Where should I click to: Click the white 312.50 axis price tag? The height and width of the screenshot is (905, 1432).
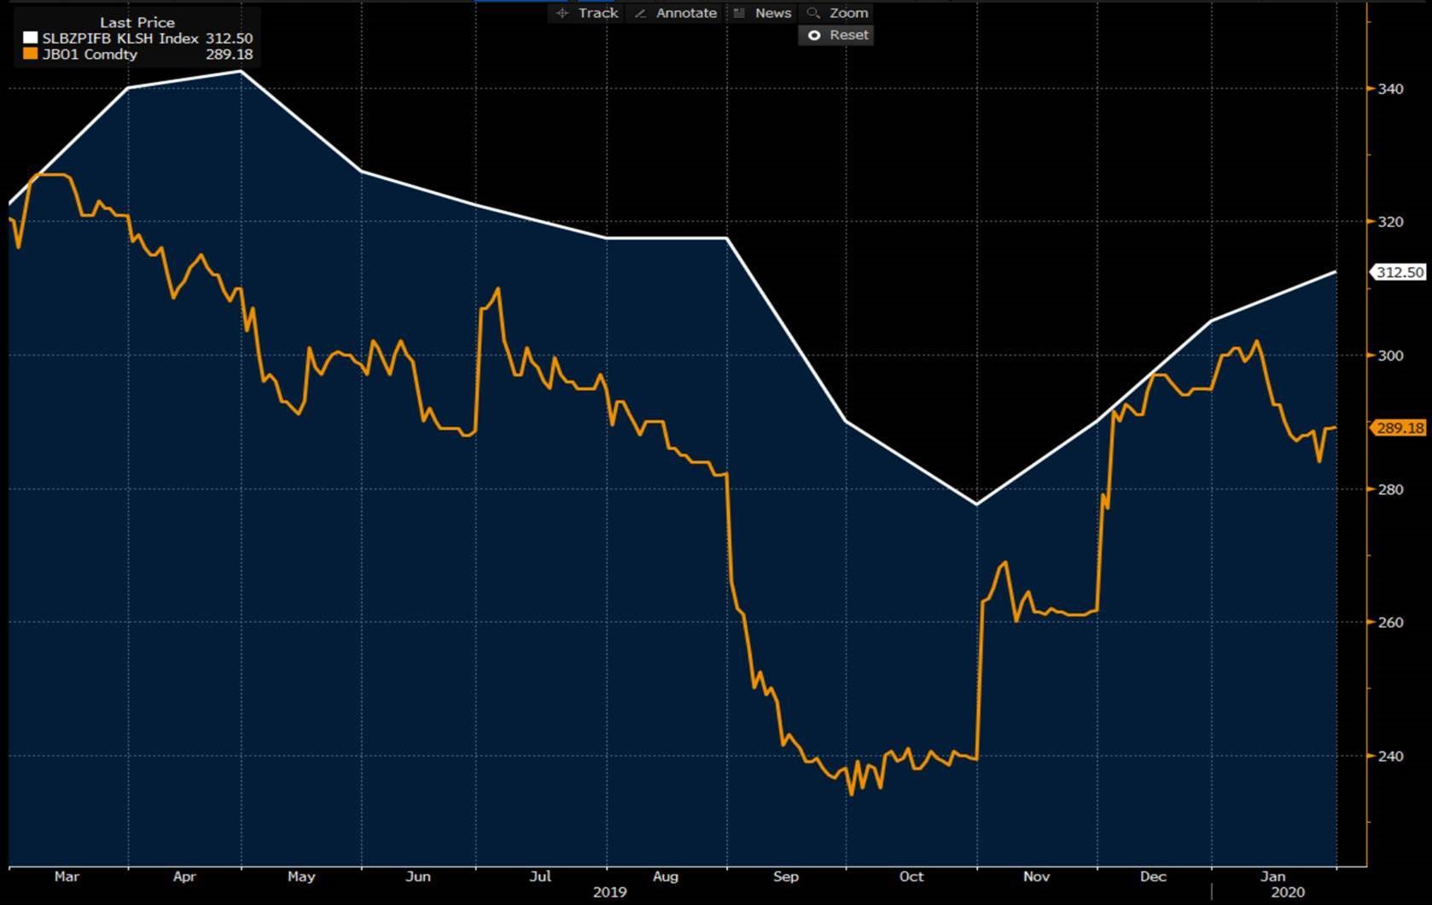coord(1400,272)
